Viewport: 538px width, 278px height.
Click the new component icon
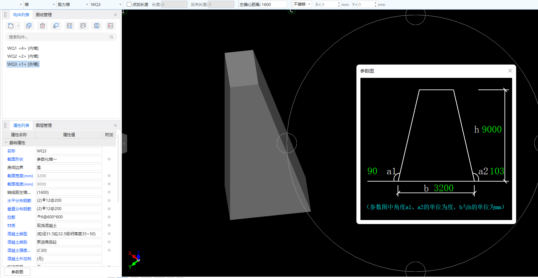point(11,26)
